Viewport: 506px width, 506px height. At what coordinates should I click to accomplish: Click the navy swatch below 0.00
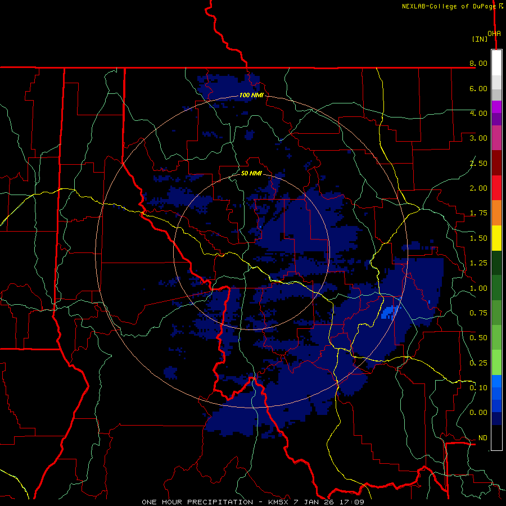point(496,418)
